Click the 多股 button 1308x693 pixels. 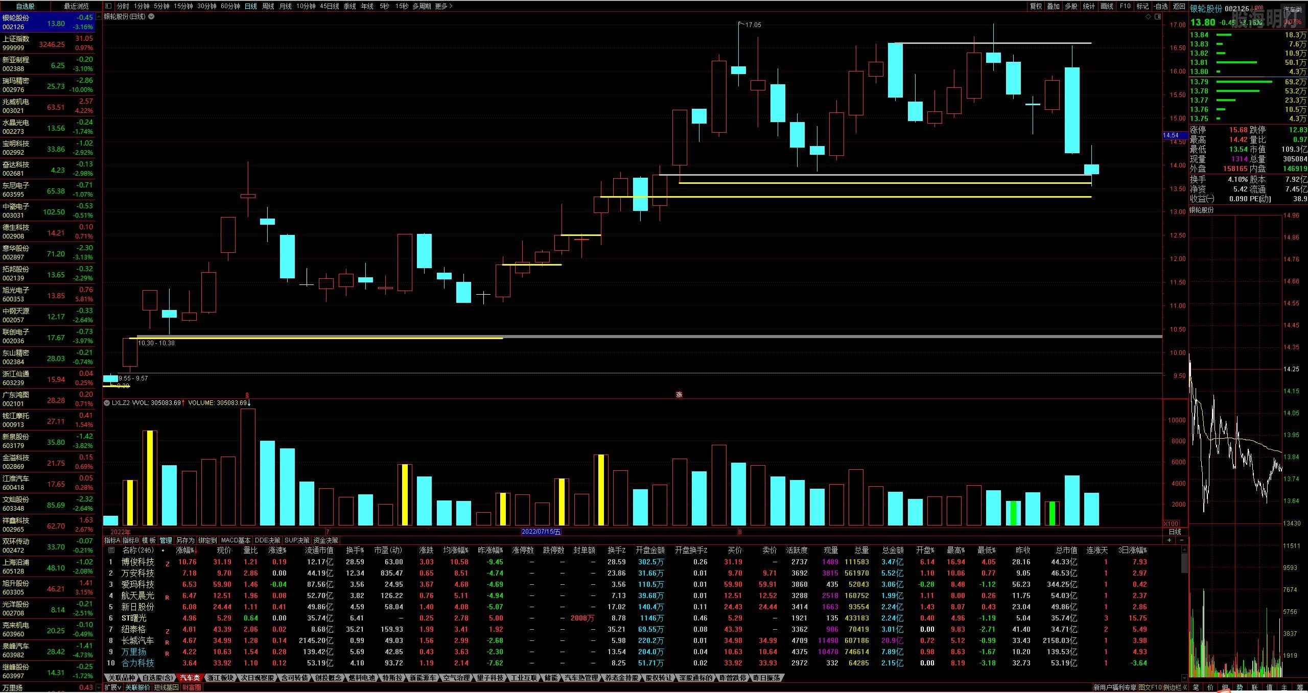(1071, 6)
